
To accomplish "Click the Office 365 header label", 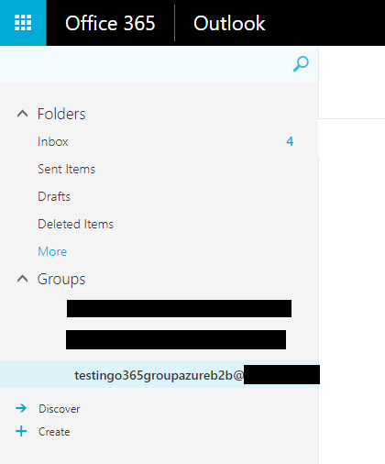I will click(110, 23).
